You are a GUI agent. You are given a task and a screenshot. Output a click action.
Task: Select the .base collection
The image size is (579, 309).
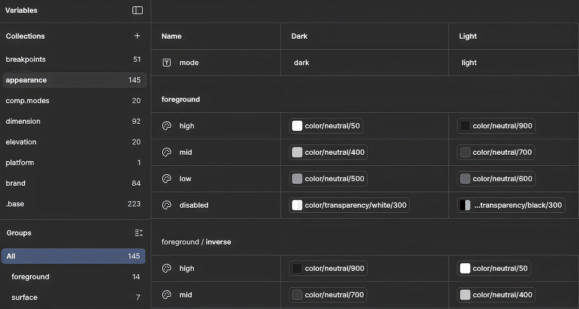(15, 204)
